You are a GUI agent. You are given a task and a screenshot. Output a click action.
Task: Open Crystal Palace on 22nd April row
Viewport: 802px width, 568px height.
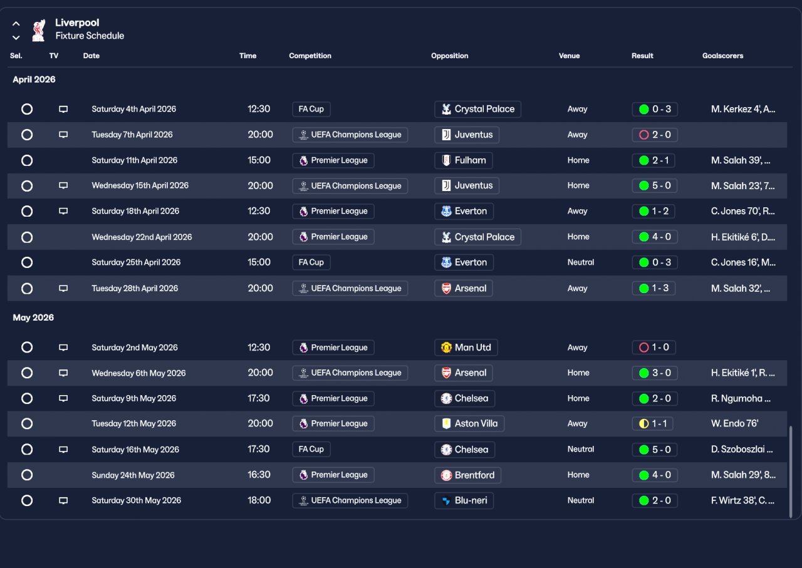coord(477,237)
